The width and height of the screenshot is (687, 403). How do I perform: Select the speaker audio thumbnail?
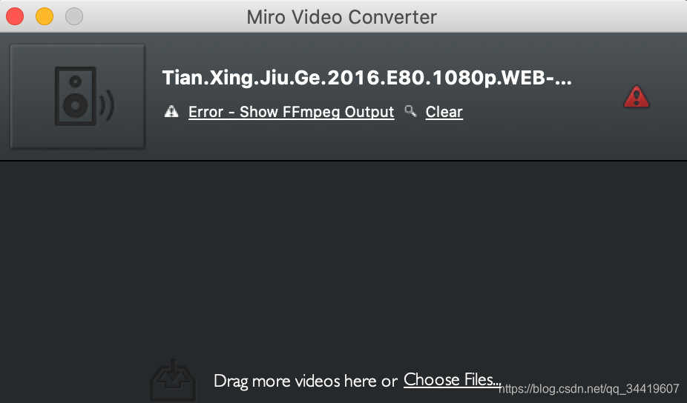78,96
